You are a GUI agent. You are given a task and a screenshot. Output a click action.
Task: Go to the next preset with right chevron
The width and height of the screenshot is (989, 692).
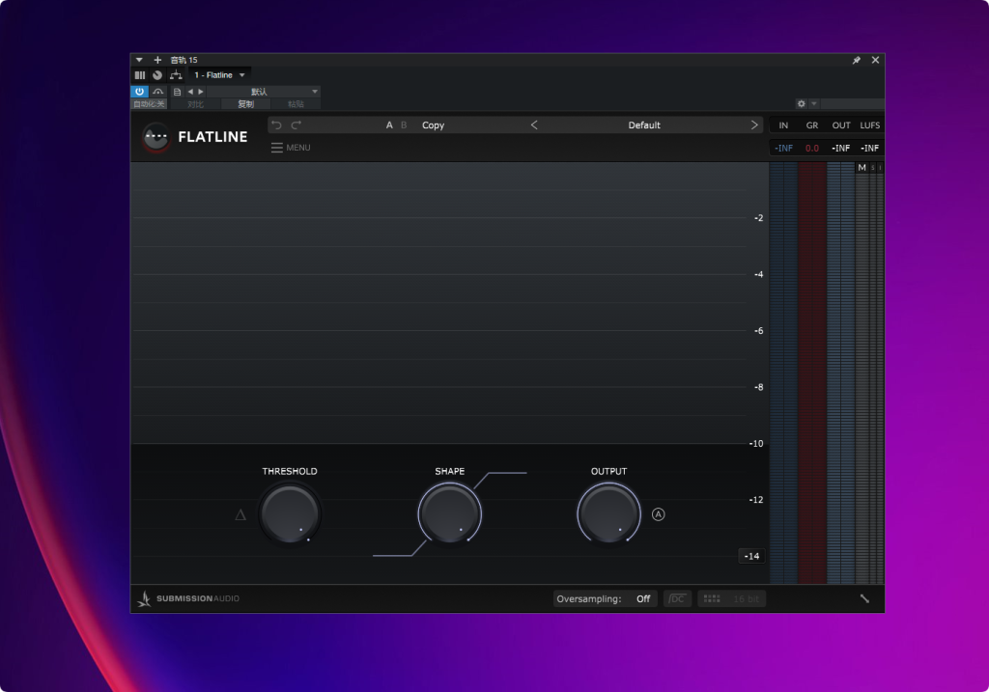coord(754,125)
